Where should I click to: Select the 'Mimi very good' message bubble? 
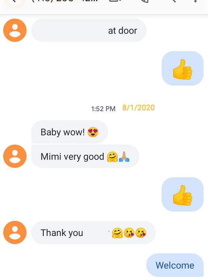pos(85,156)
